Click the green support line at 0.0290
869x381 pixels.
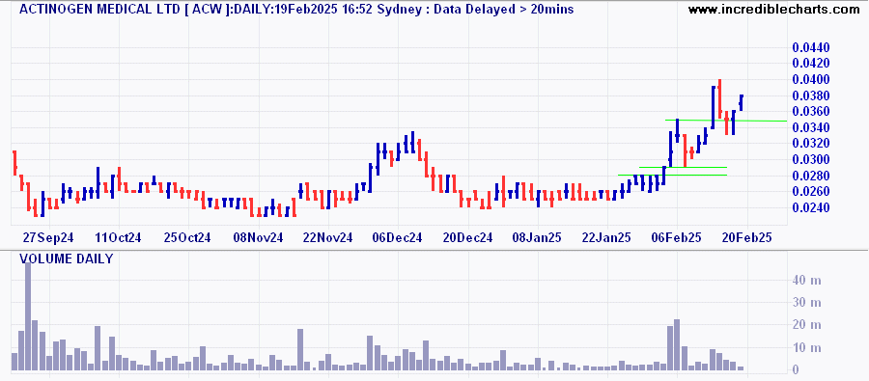click(683, 167)
